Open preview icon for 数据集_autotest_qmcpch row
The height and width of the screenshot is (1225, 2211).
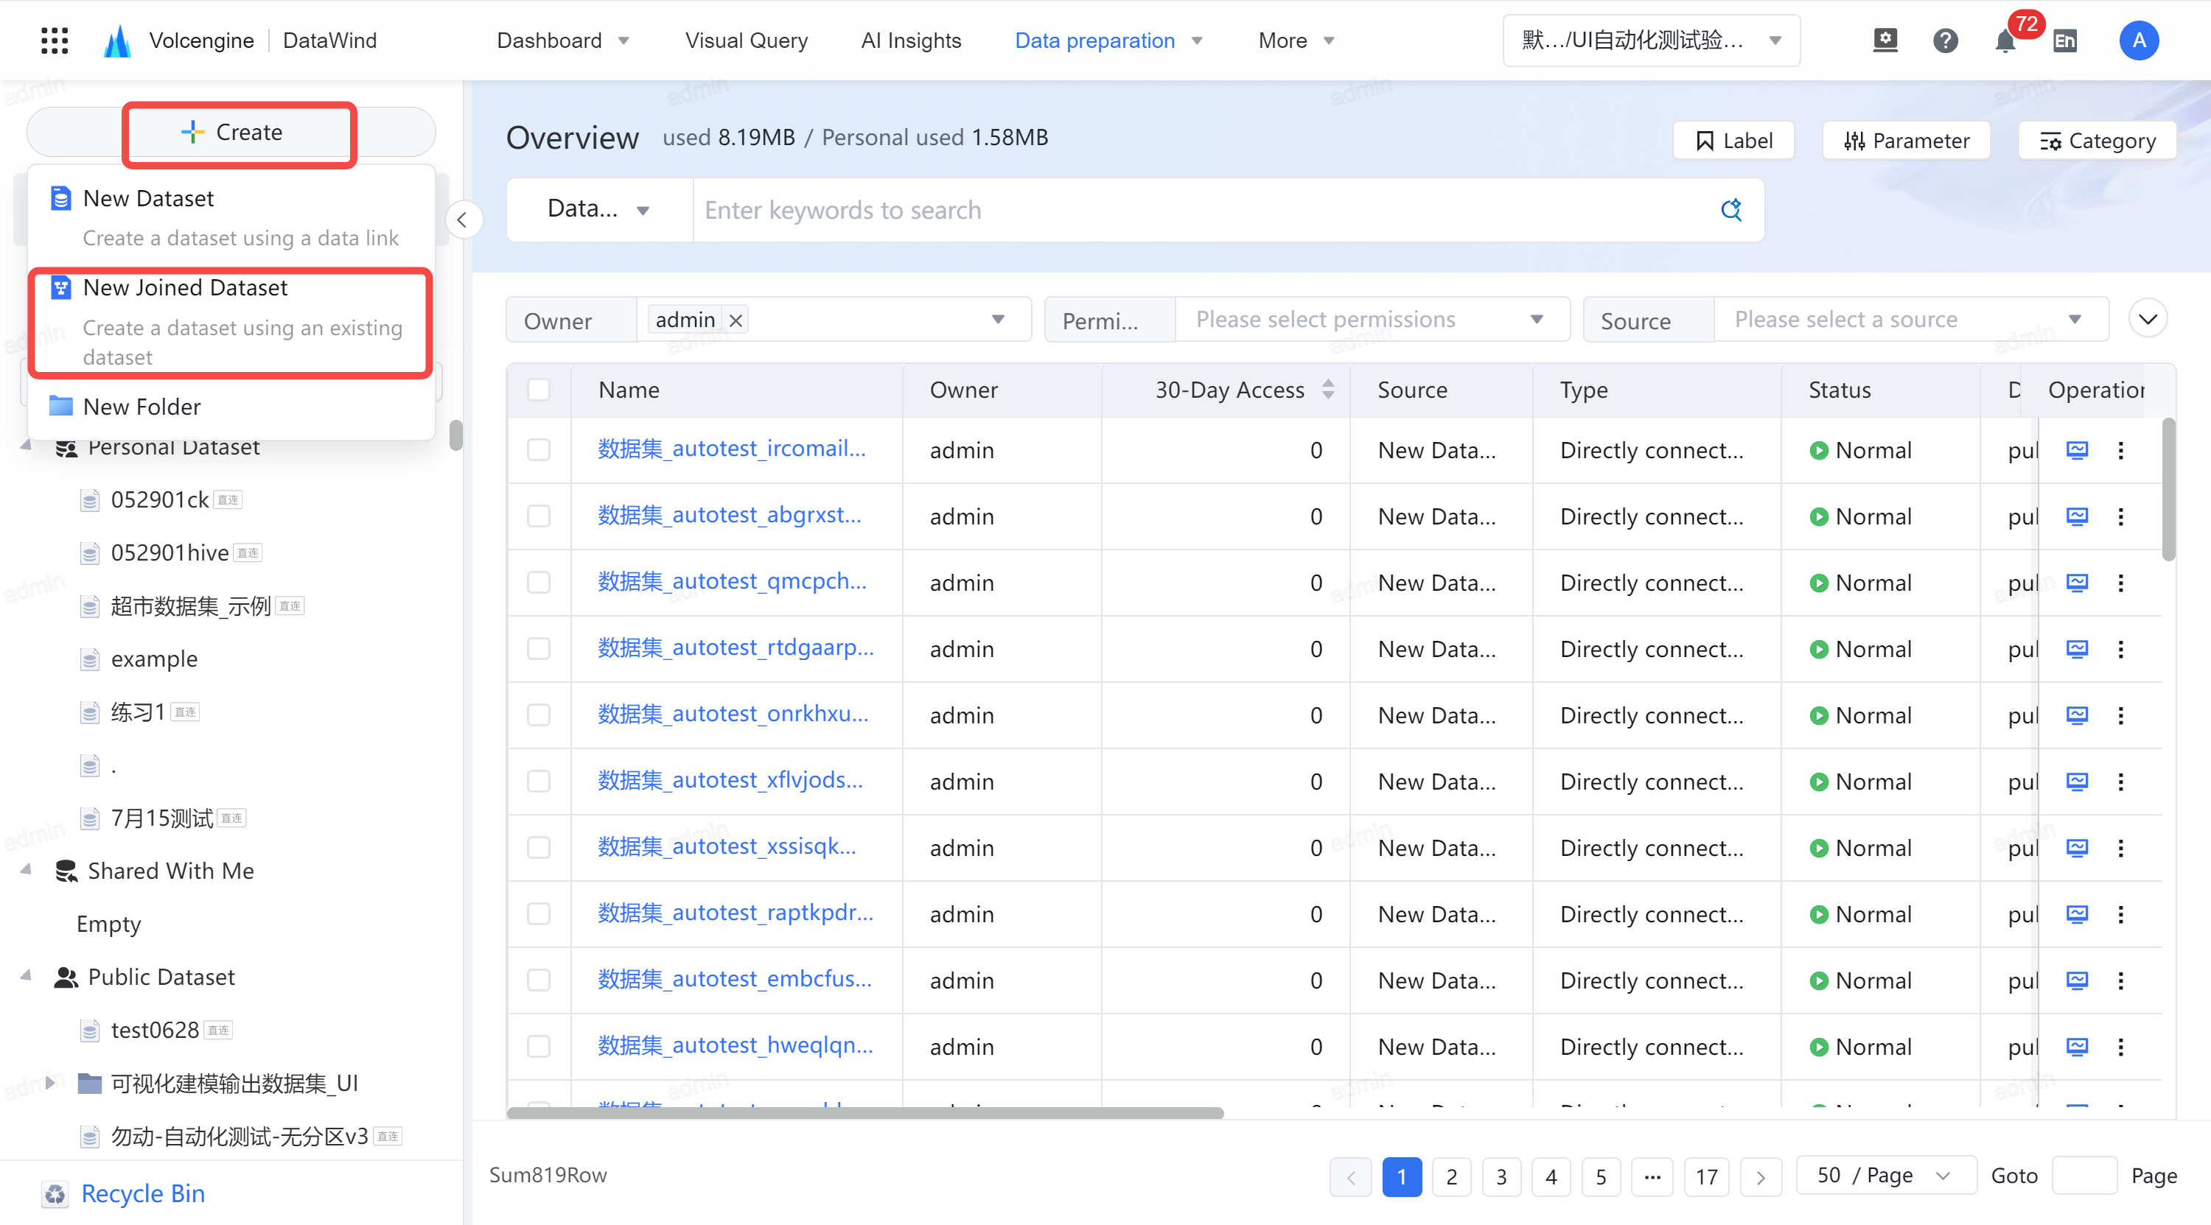[2077, 583]
